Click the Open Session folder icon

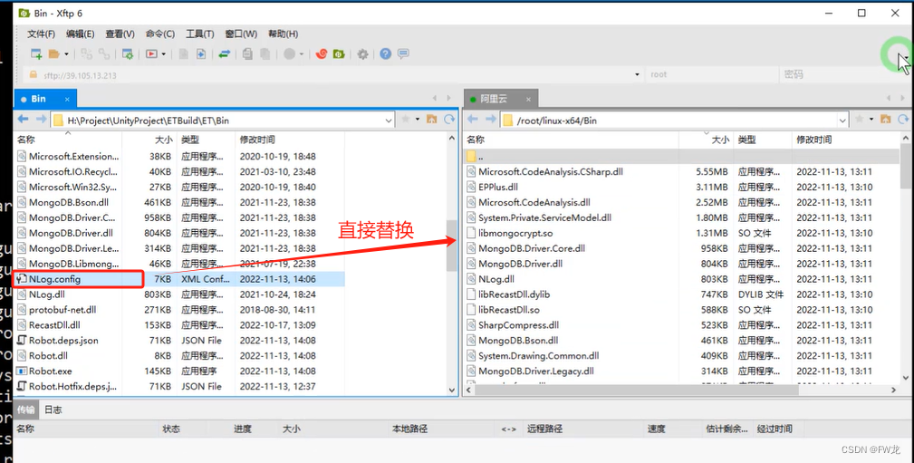(x=54, y=54)
